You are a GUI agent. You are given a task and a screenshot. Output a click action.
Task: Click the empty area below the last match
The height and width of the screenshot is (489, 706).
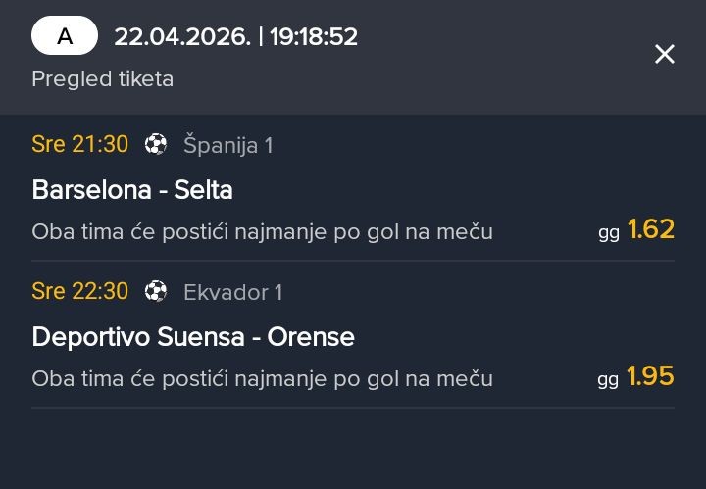[x=353, y=448]
